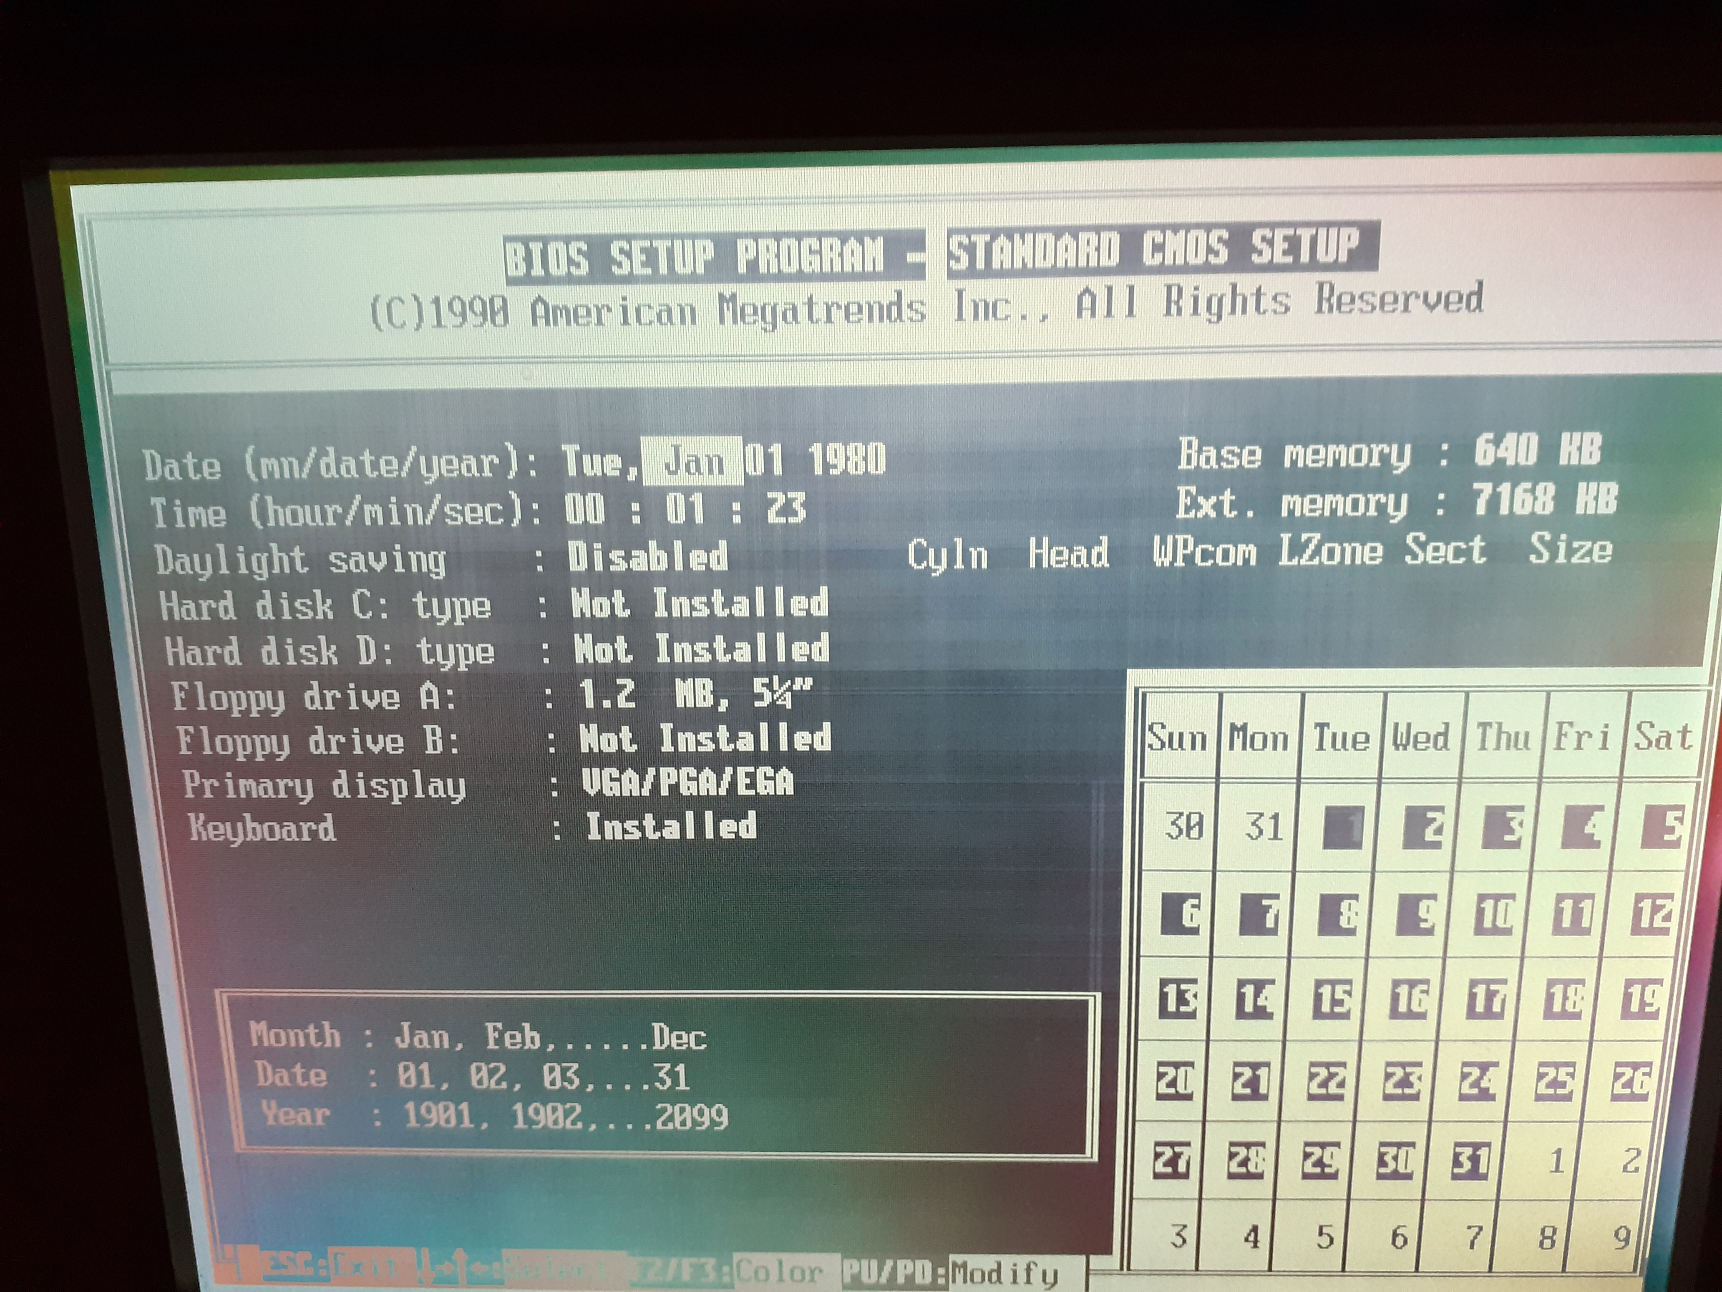Select the year 1980 in date field
The image size is (1722, 1292).
847,459
